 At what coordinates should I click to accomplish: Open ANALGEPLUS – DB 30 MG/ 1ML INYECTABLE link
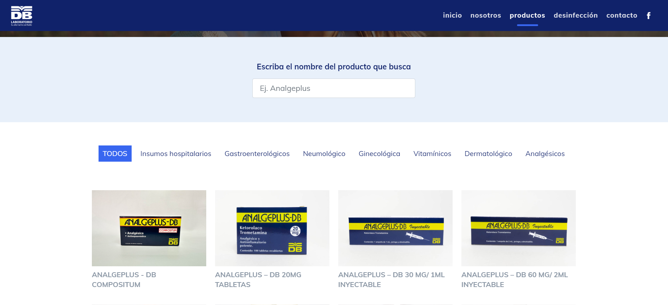click(391, 280)
